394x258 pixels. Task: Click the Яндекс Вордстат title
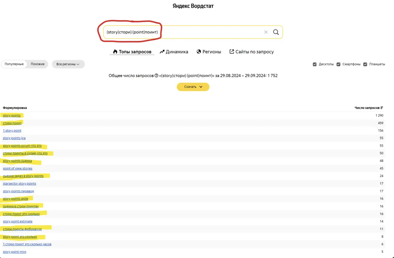click(193, 6)
